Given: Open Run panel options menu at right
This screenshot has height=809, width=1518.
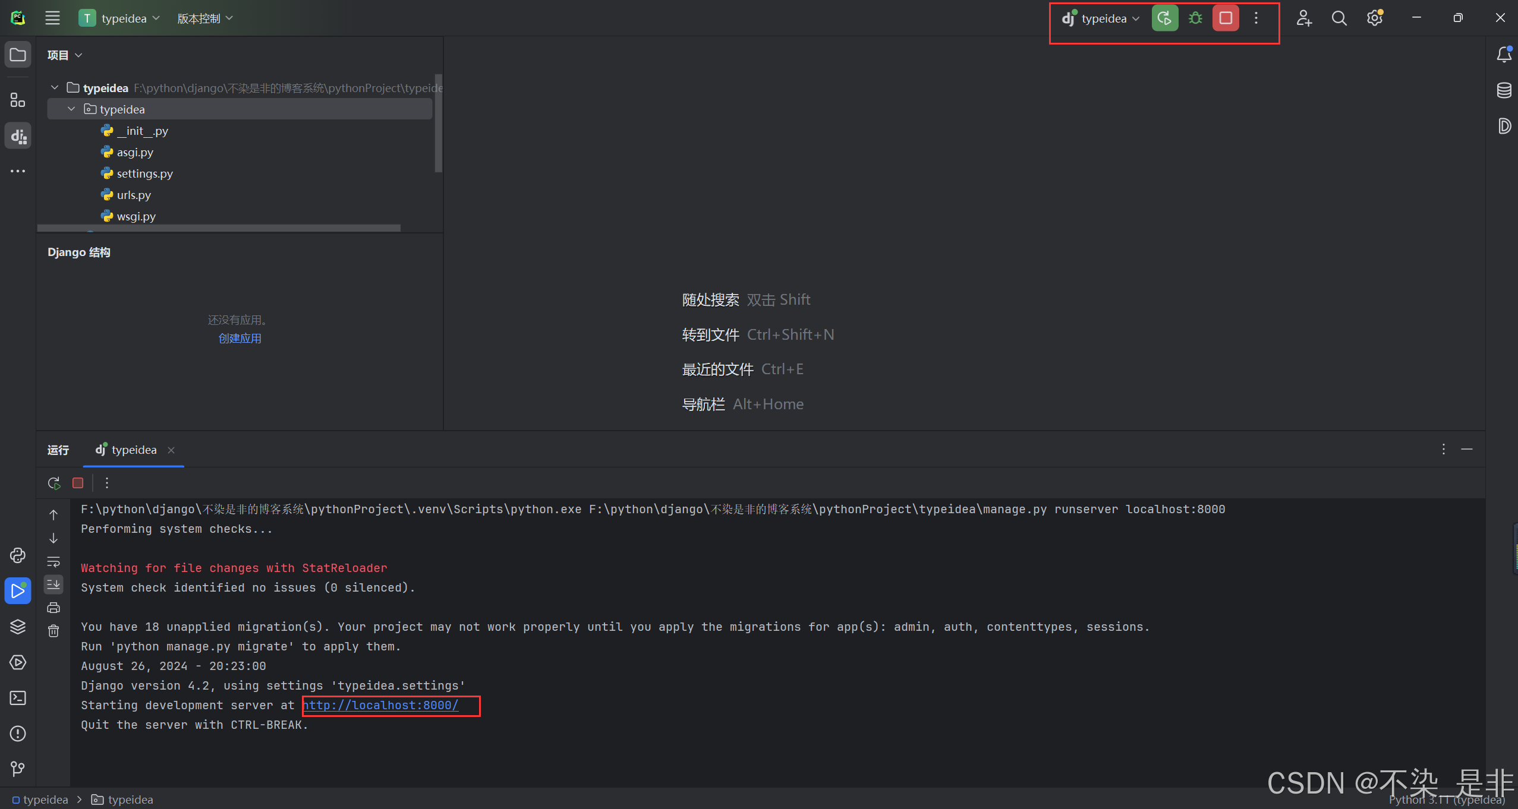Looking at the screenshot, I should (1443, 449).
